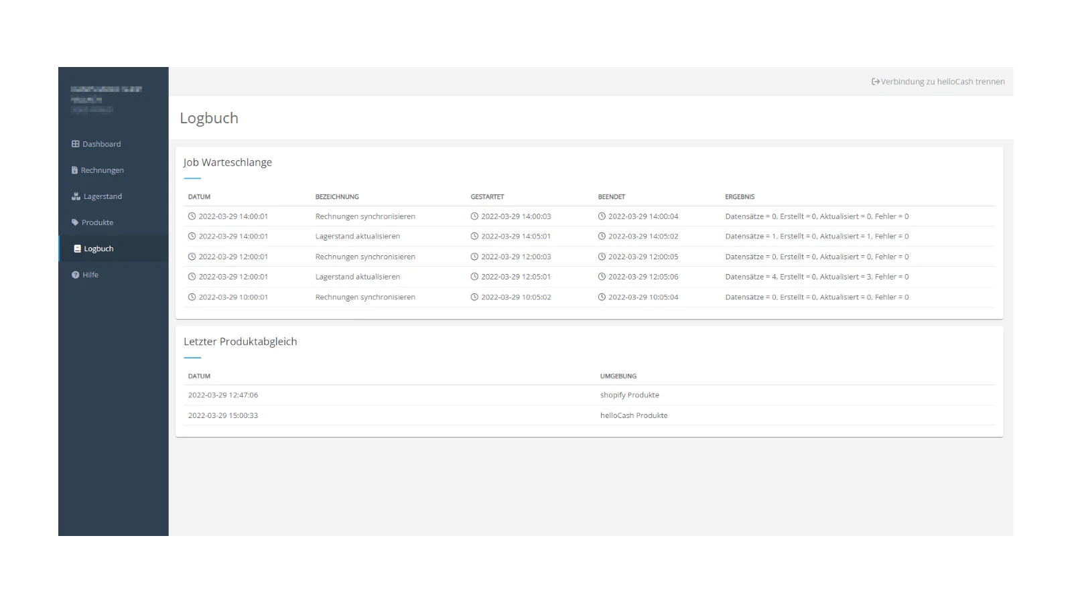Viewport: 1072px width, 603px height.
Task: Click the UMGEBUNG column header
Action: [x=618, y=377]
